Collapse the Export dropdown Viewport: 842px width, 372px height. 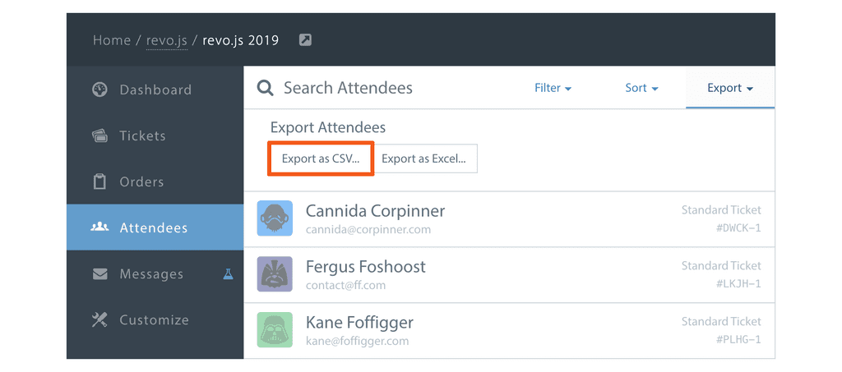tap(730, 88)
